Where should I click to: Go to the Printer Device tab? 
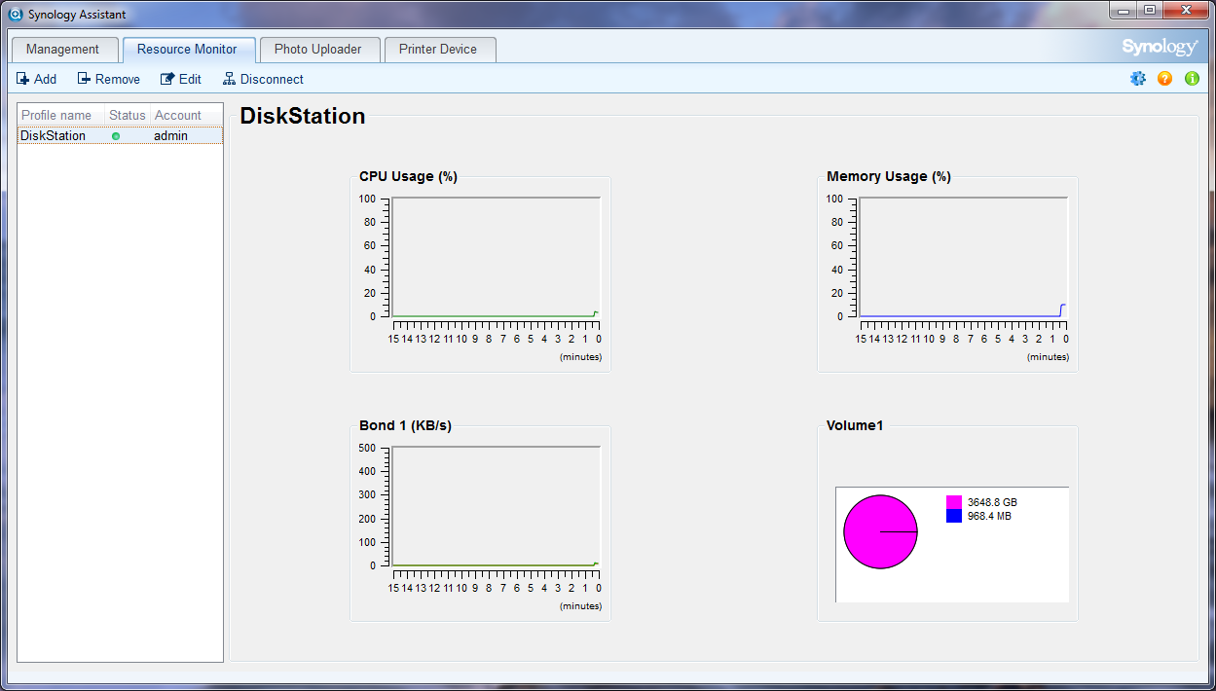(439, 50)
